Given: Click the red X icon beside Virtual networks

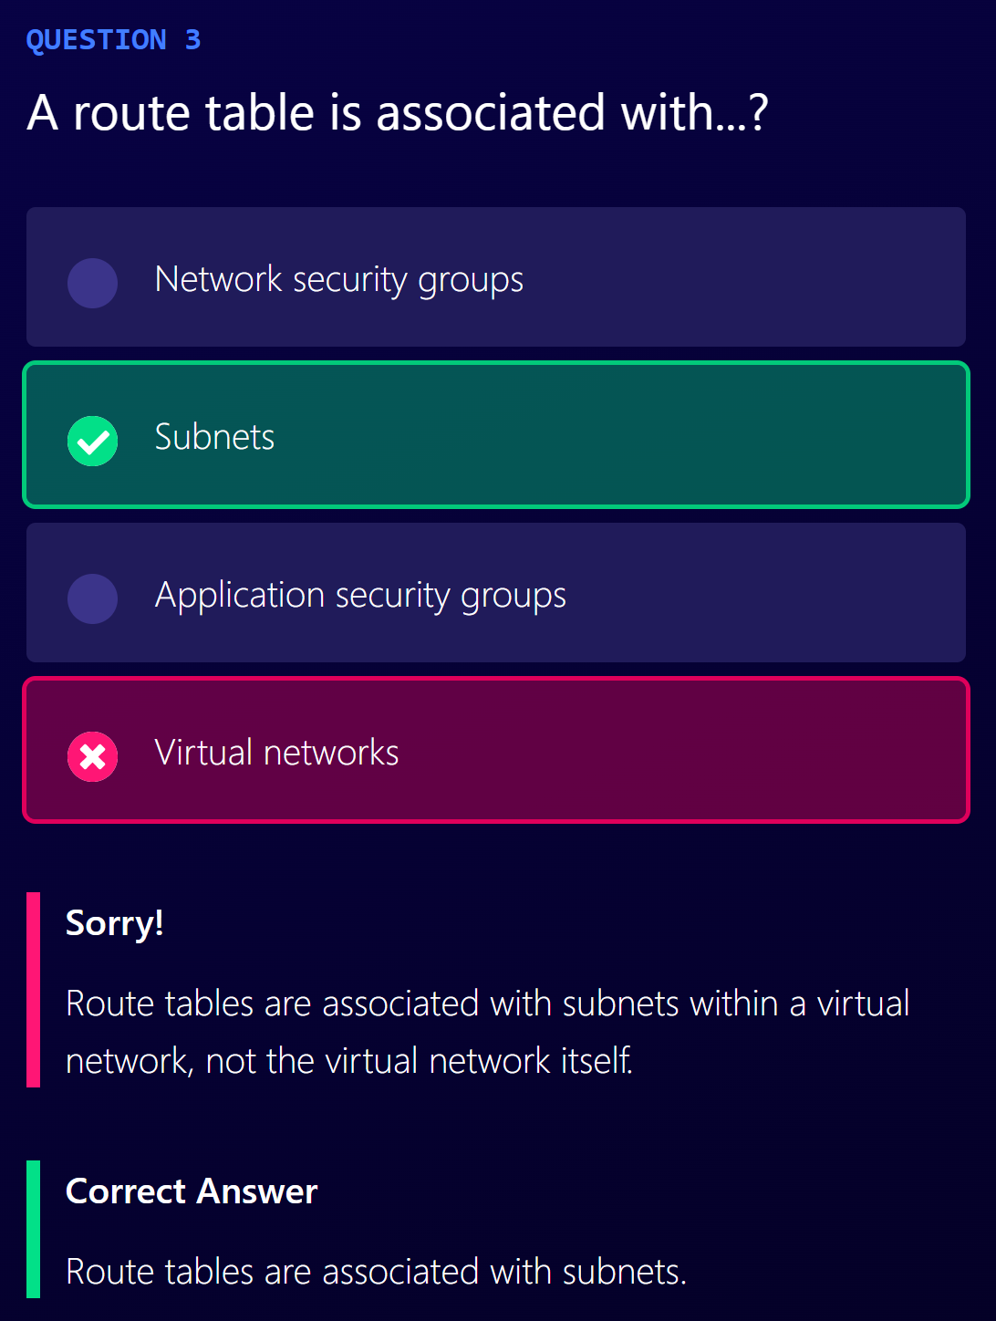Looking at the screenshot, I should (92, 756).
